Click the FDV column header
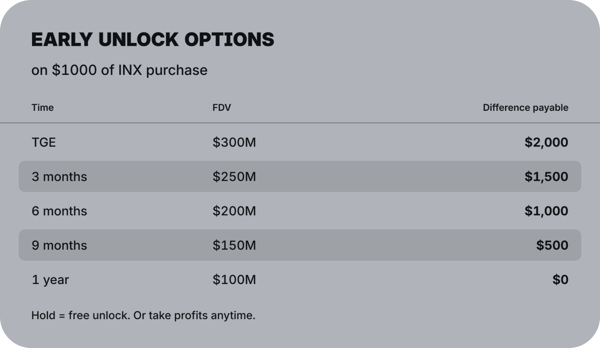 pyautogui.click(x=221, y=107)
